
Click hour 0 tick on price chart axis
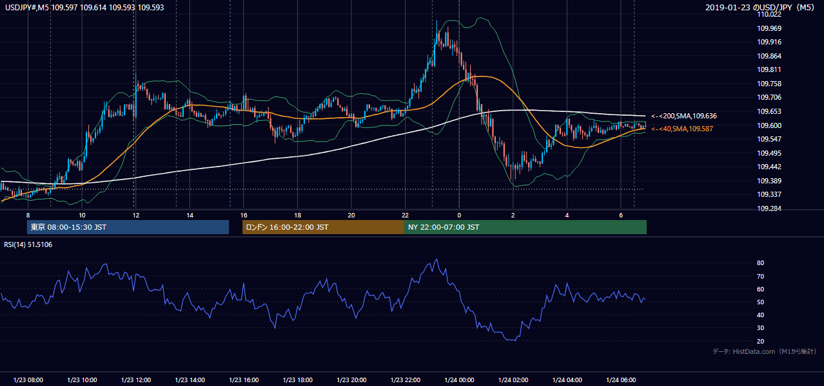459,215
